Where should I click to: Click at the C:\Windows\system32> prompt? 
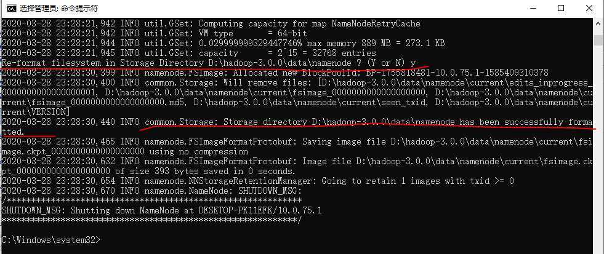click(x=50, y=239)
